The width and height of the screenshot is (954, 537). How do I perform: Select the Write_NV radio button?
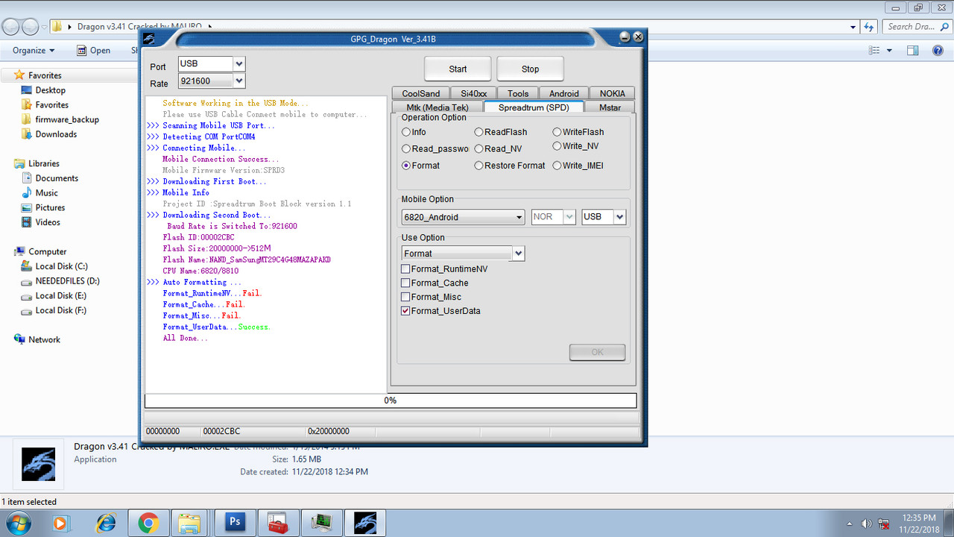click(557, 146)
